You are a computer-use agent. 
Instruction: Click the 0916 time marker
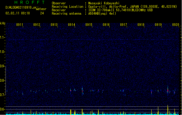click(x=106, y=25)
